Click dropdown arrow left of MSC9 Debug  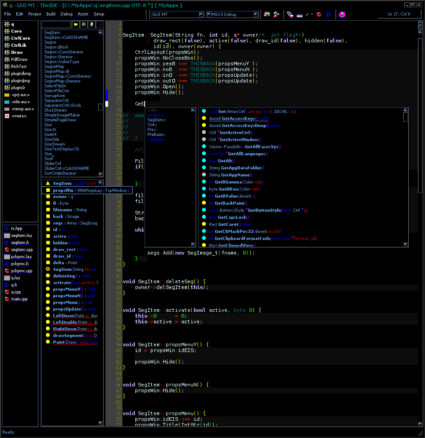pos(208,15)
